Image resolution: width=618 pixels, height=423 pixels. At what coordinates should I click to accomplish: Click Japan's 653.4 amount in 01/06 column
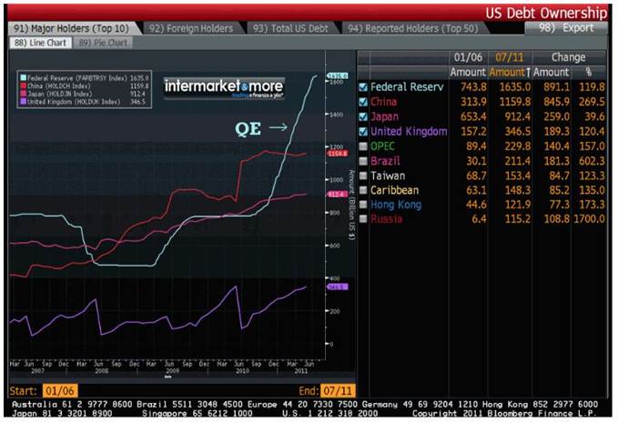click(x=473, y=116)
